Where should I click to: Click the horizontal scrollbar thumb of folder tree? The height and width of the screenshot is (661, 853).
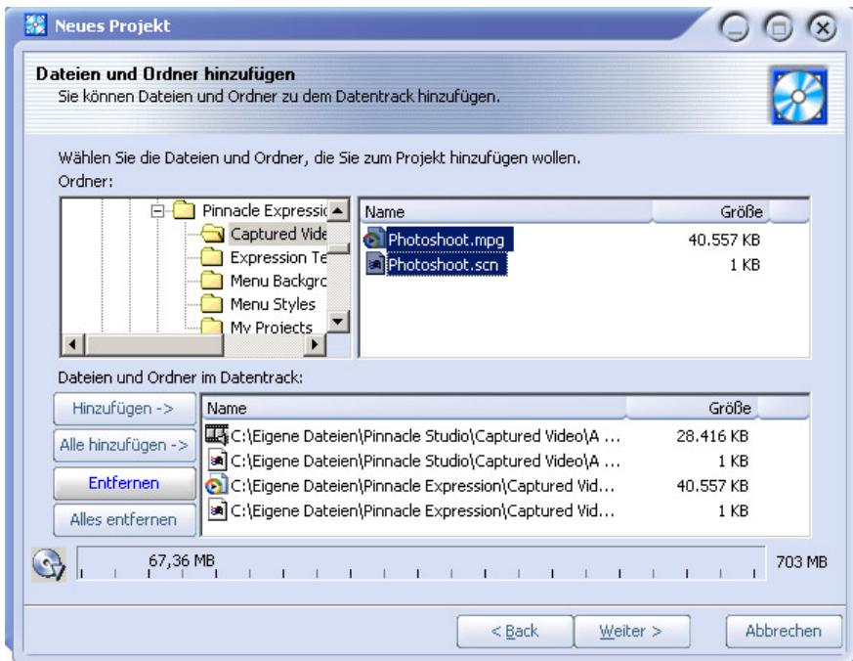coord(154,344)
